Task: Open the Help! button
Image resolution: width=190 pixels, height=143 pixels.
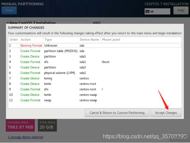Action: pyautogui.click(x=181, y=10)
